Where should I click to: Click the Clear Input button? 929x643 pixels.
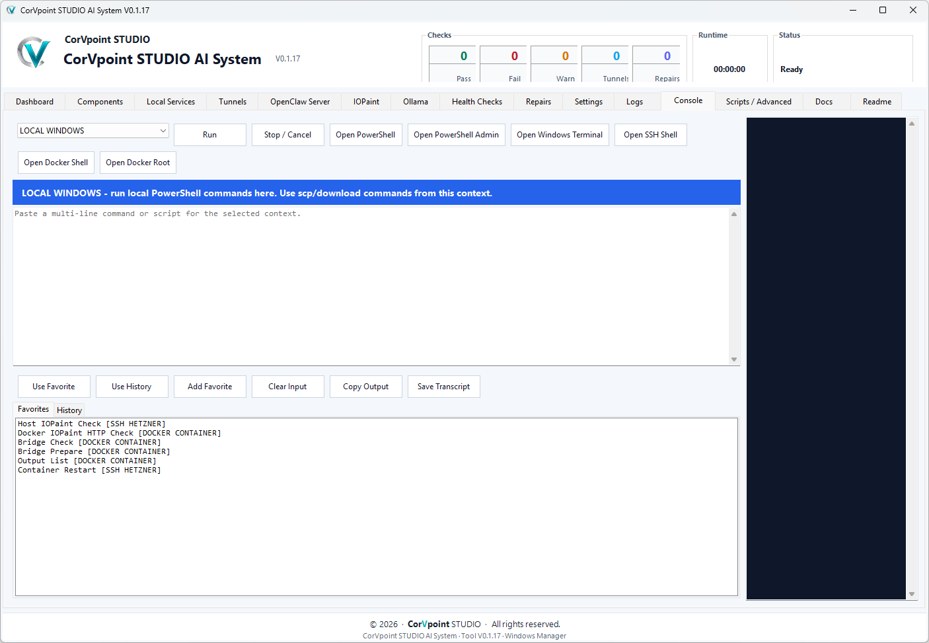click(288, 387)
